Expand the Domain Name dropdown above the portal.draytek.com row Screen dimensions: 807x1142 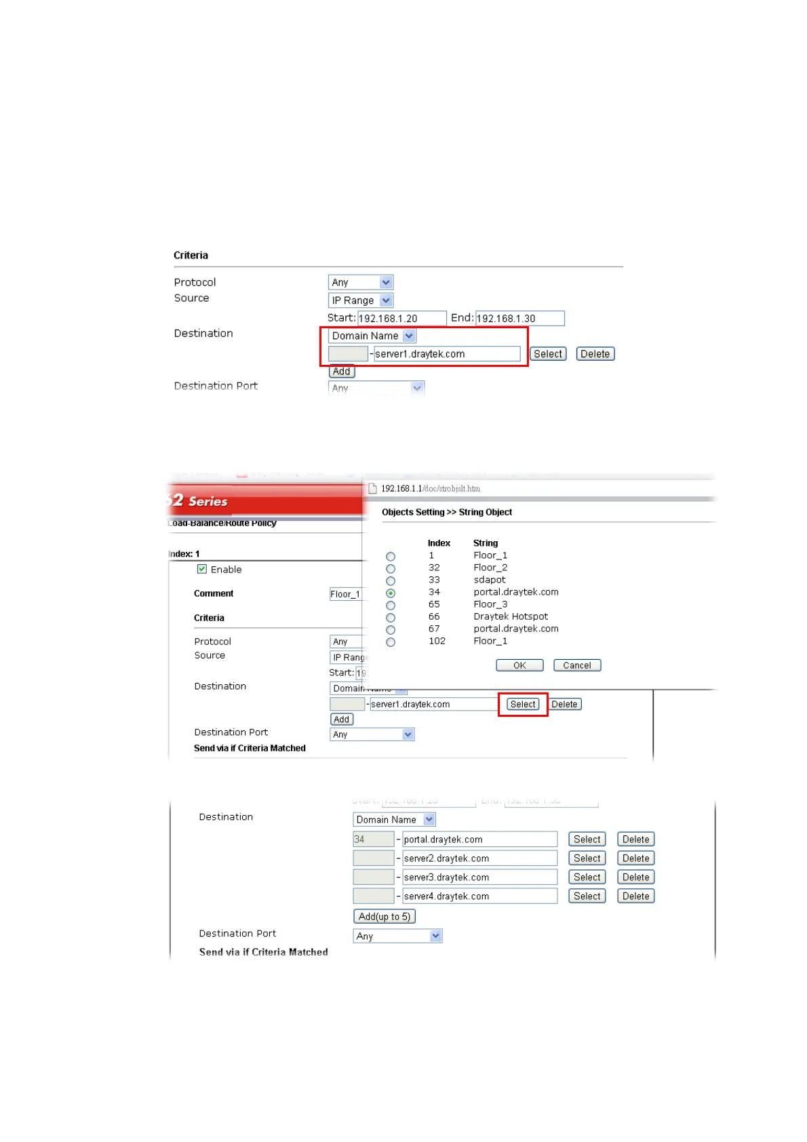point(394,820)
